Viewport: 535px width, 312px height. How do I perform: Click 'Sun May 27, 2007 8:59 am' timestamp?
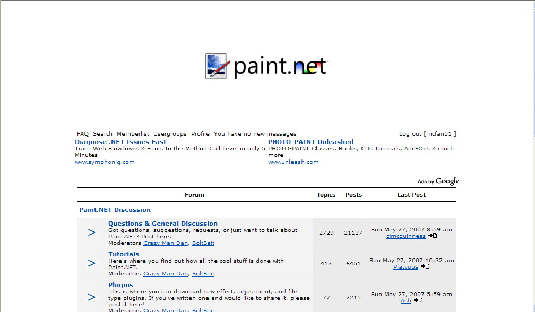[411, 229]
